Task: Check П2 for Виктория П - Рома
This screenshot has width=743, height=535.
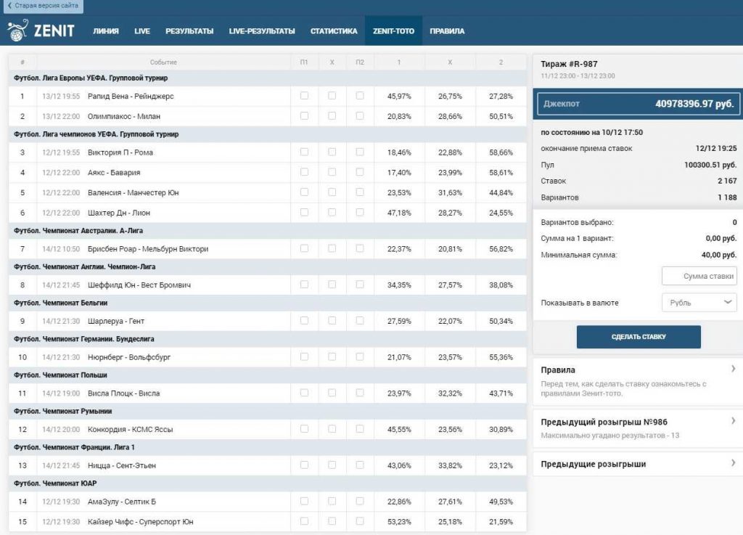Action: click(x=360, y=152)
